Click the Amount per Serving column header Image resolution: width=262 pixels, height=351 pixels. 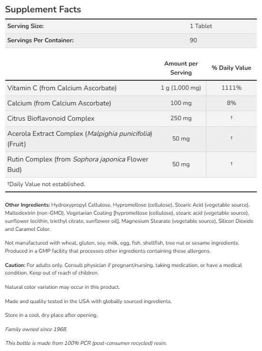181,68
